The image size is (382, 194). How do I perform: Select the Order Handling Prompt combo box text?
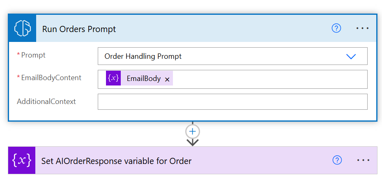[143, 56]
